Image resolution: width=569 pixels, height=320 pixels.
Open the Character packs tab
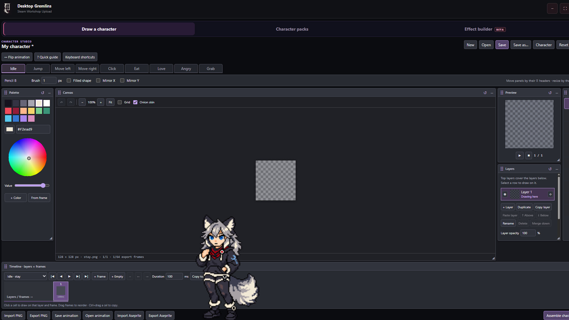292,29
